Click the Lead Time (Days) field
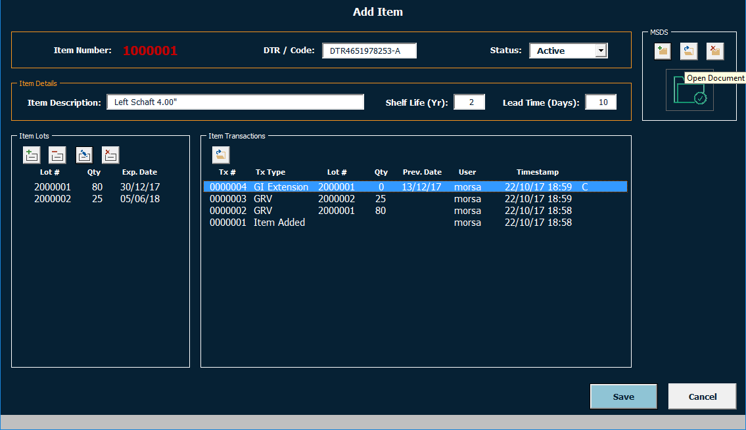 (601, 102)
